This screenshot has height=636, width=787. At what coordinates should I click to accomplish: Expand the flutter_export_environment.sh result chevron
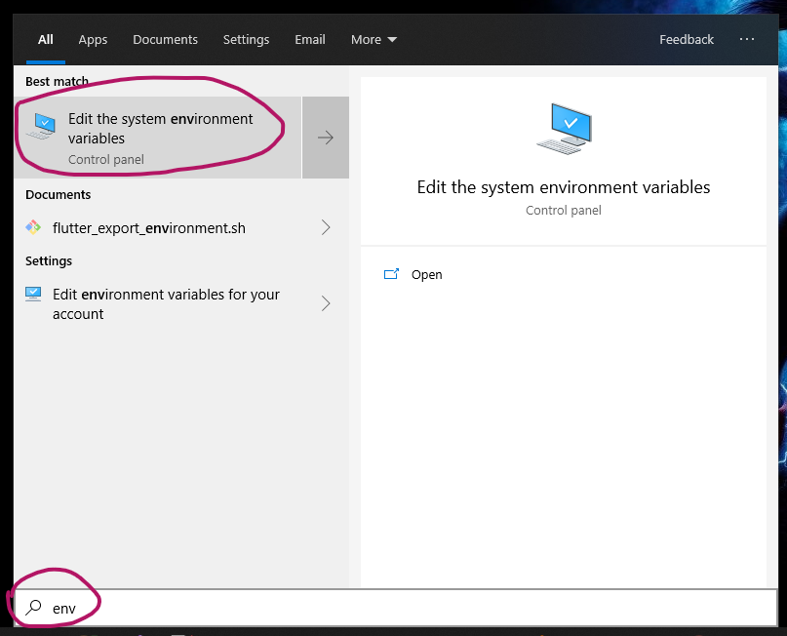tap(326, 227)
